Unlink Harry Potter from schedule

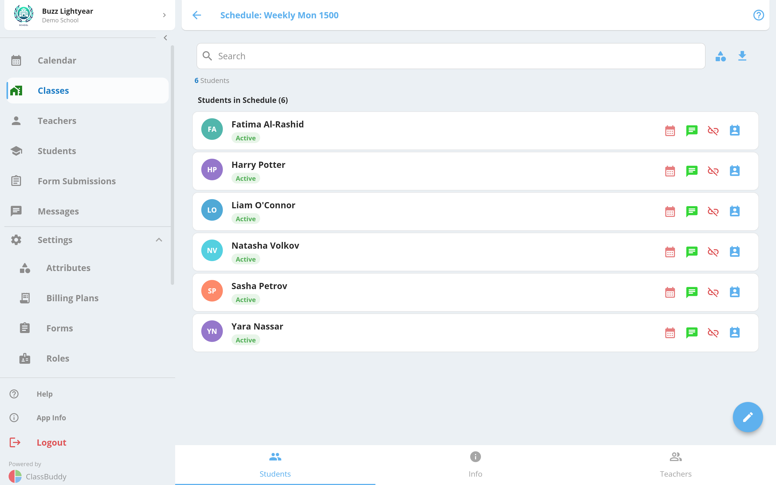tap(713, 171)
